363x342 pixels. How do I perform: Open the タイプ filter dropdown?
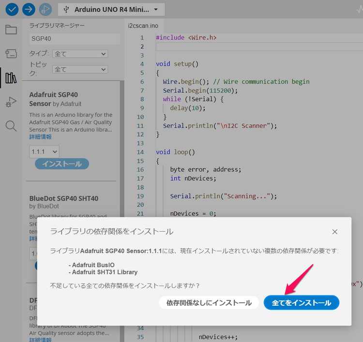coord(80,54)
